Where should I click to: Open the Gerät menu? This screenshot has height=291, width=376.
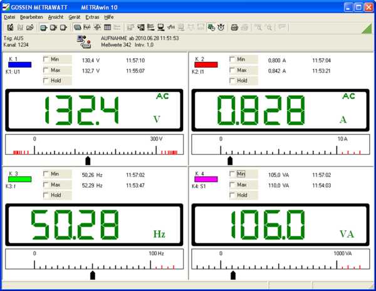click(x=74, y=17)
